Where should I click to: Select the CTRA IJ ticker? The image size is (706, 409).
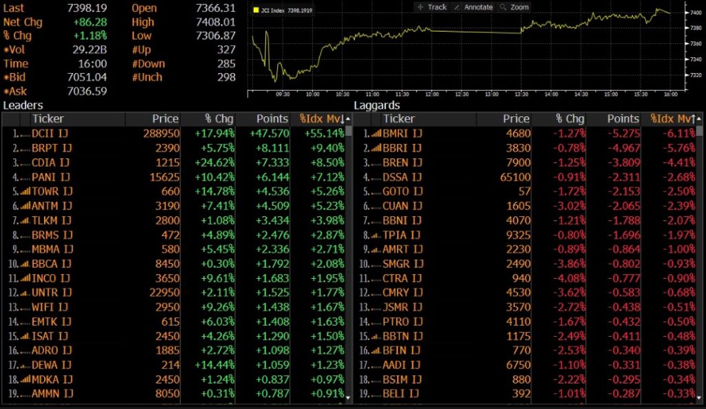click(x=403, y=279)
